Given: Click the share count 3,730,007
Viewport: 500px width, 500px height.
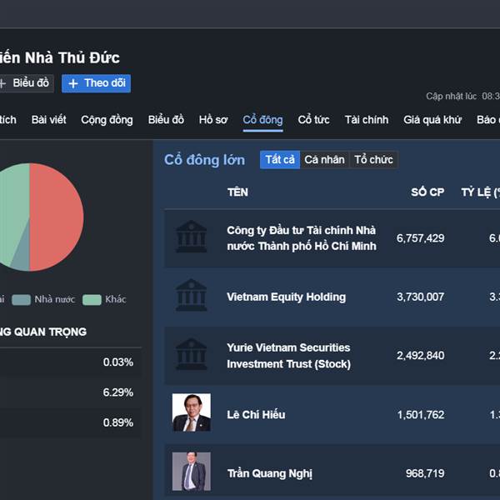Looking at the screenshot, I should [420, 297].
